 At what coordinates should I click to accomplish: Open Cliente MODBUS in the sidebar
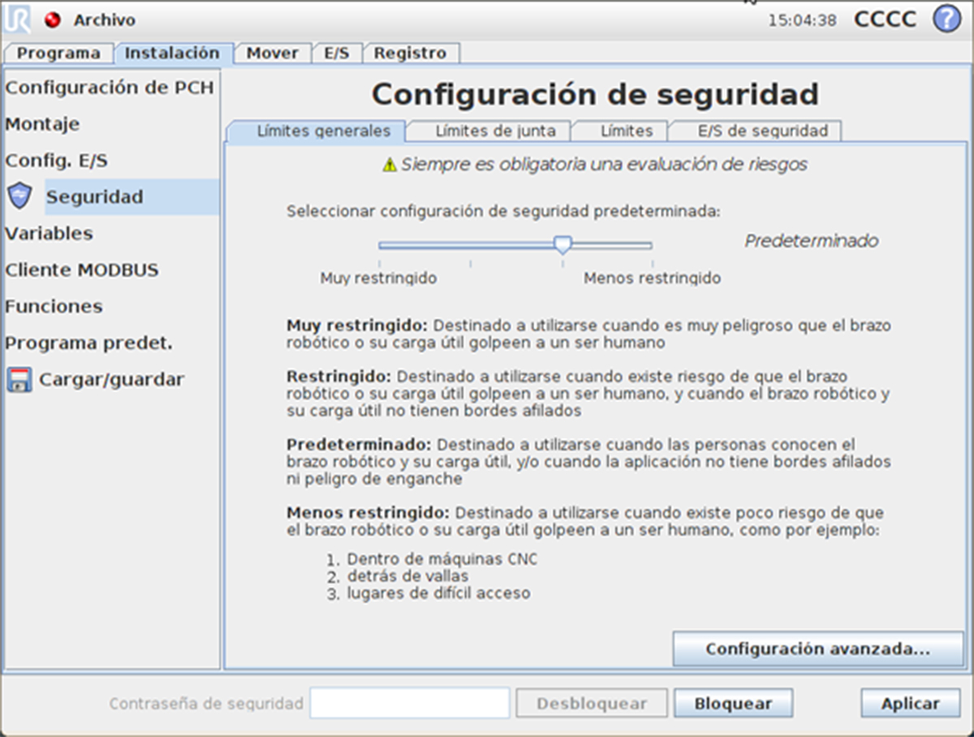[x=82, y=270]
